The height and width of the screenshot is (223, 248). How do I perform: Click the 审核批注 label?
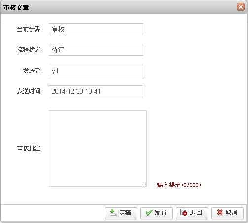coord(30,149)
